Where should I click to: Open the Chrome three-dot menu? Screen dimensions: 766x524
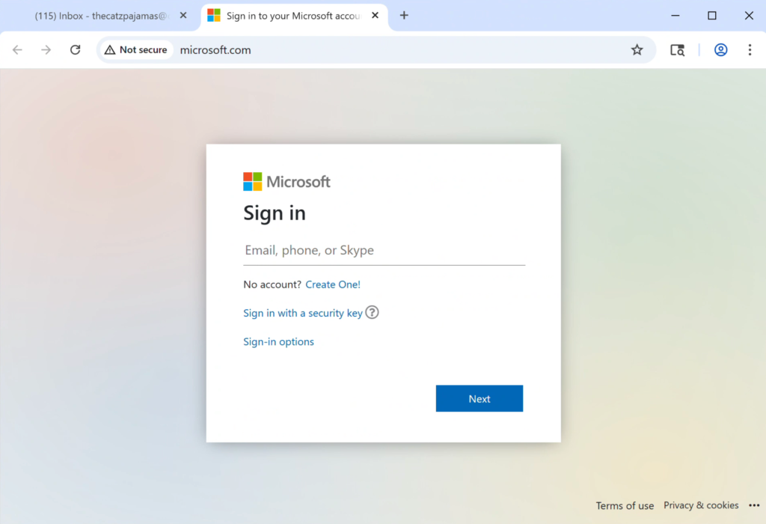point(750,50)
